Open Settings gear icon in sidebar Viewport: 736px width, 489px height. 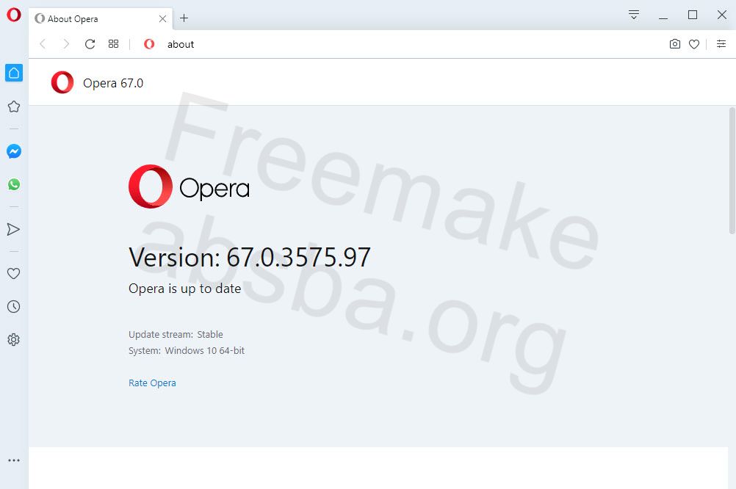(14, 340)
